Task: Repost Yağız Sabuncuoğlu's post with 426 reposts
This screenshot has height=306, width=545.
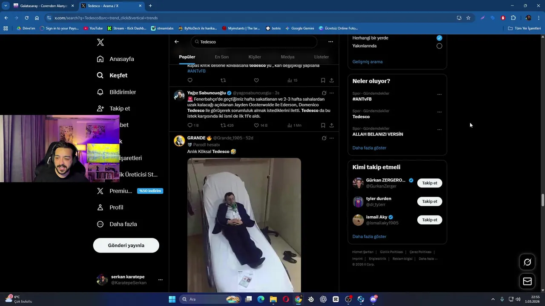Action: [227, 125]
